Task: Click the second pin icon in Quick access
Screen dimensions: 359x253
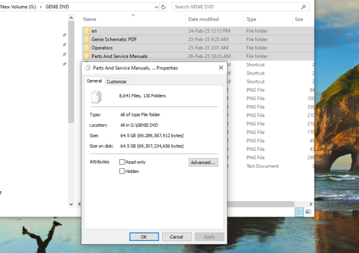Action: [x=65, y=45]
